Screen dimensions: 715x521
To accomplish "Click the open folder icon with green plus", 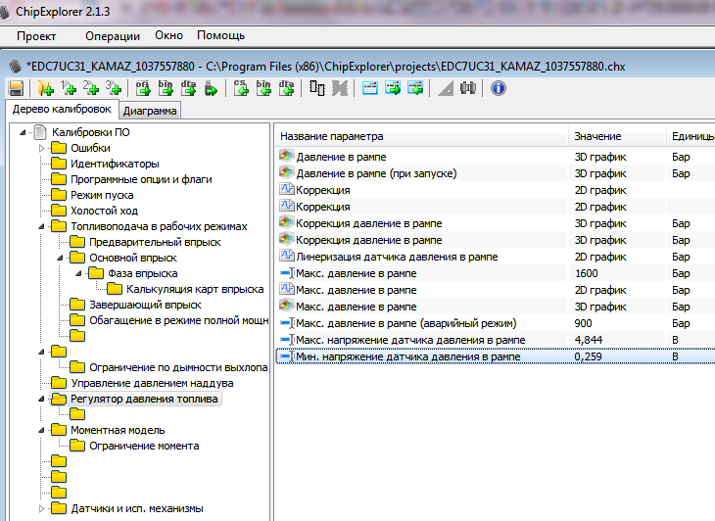I will tap(45, 88).
